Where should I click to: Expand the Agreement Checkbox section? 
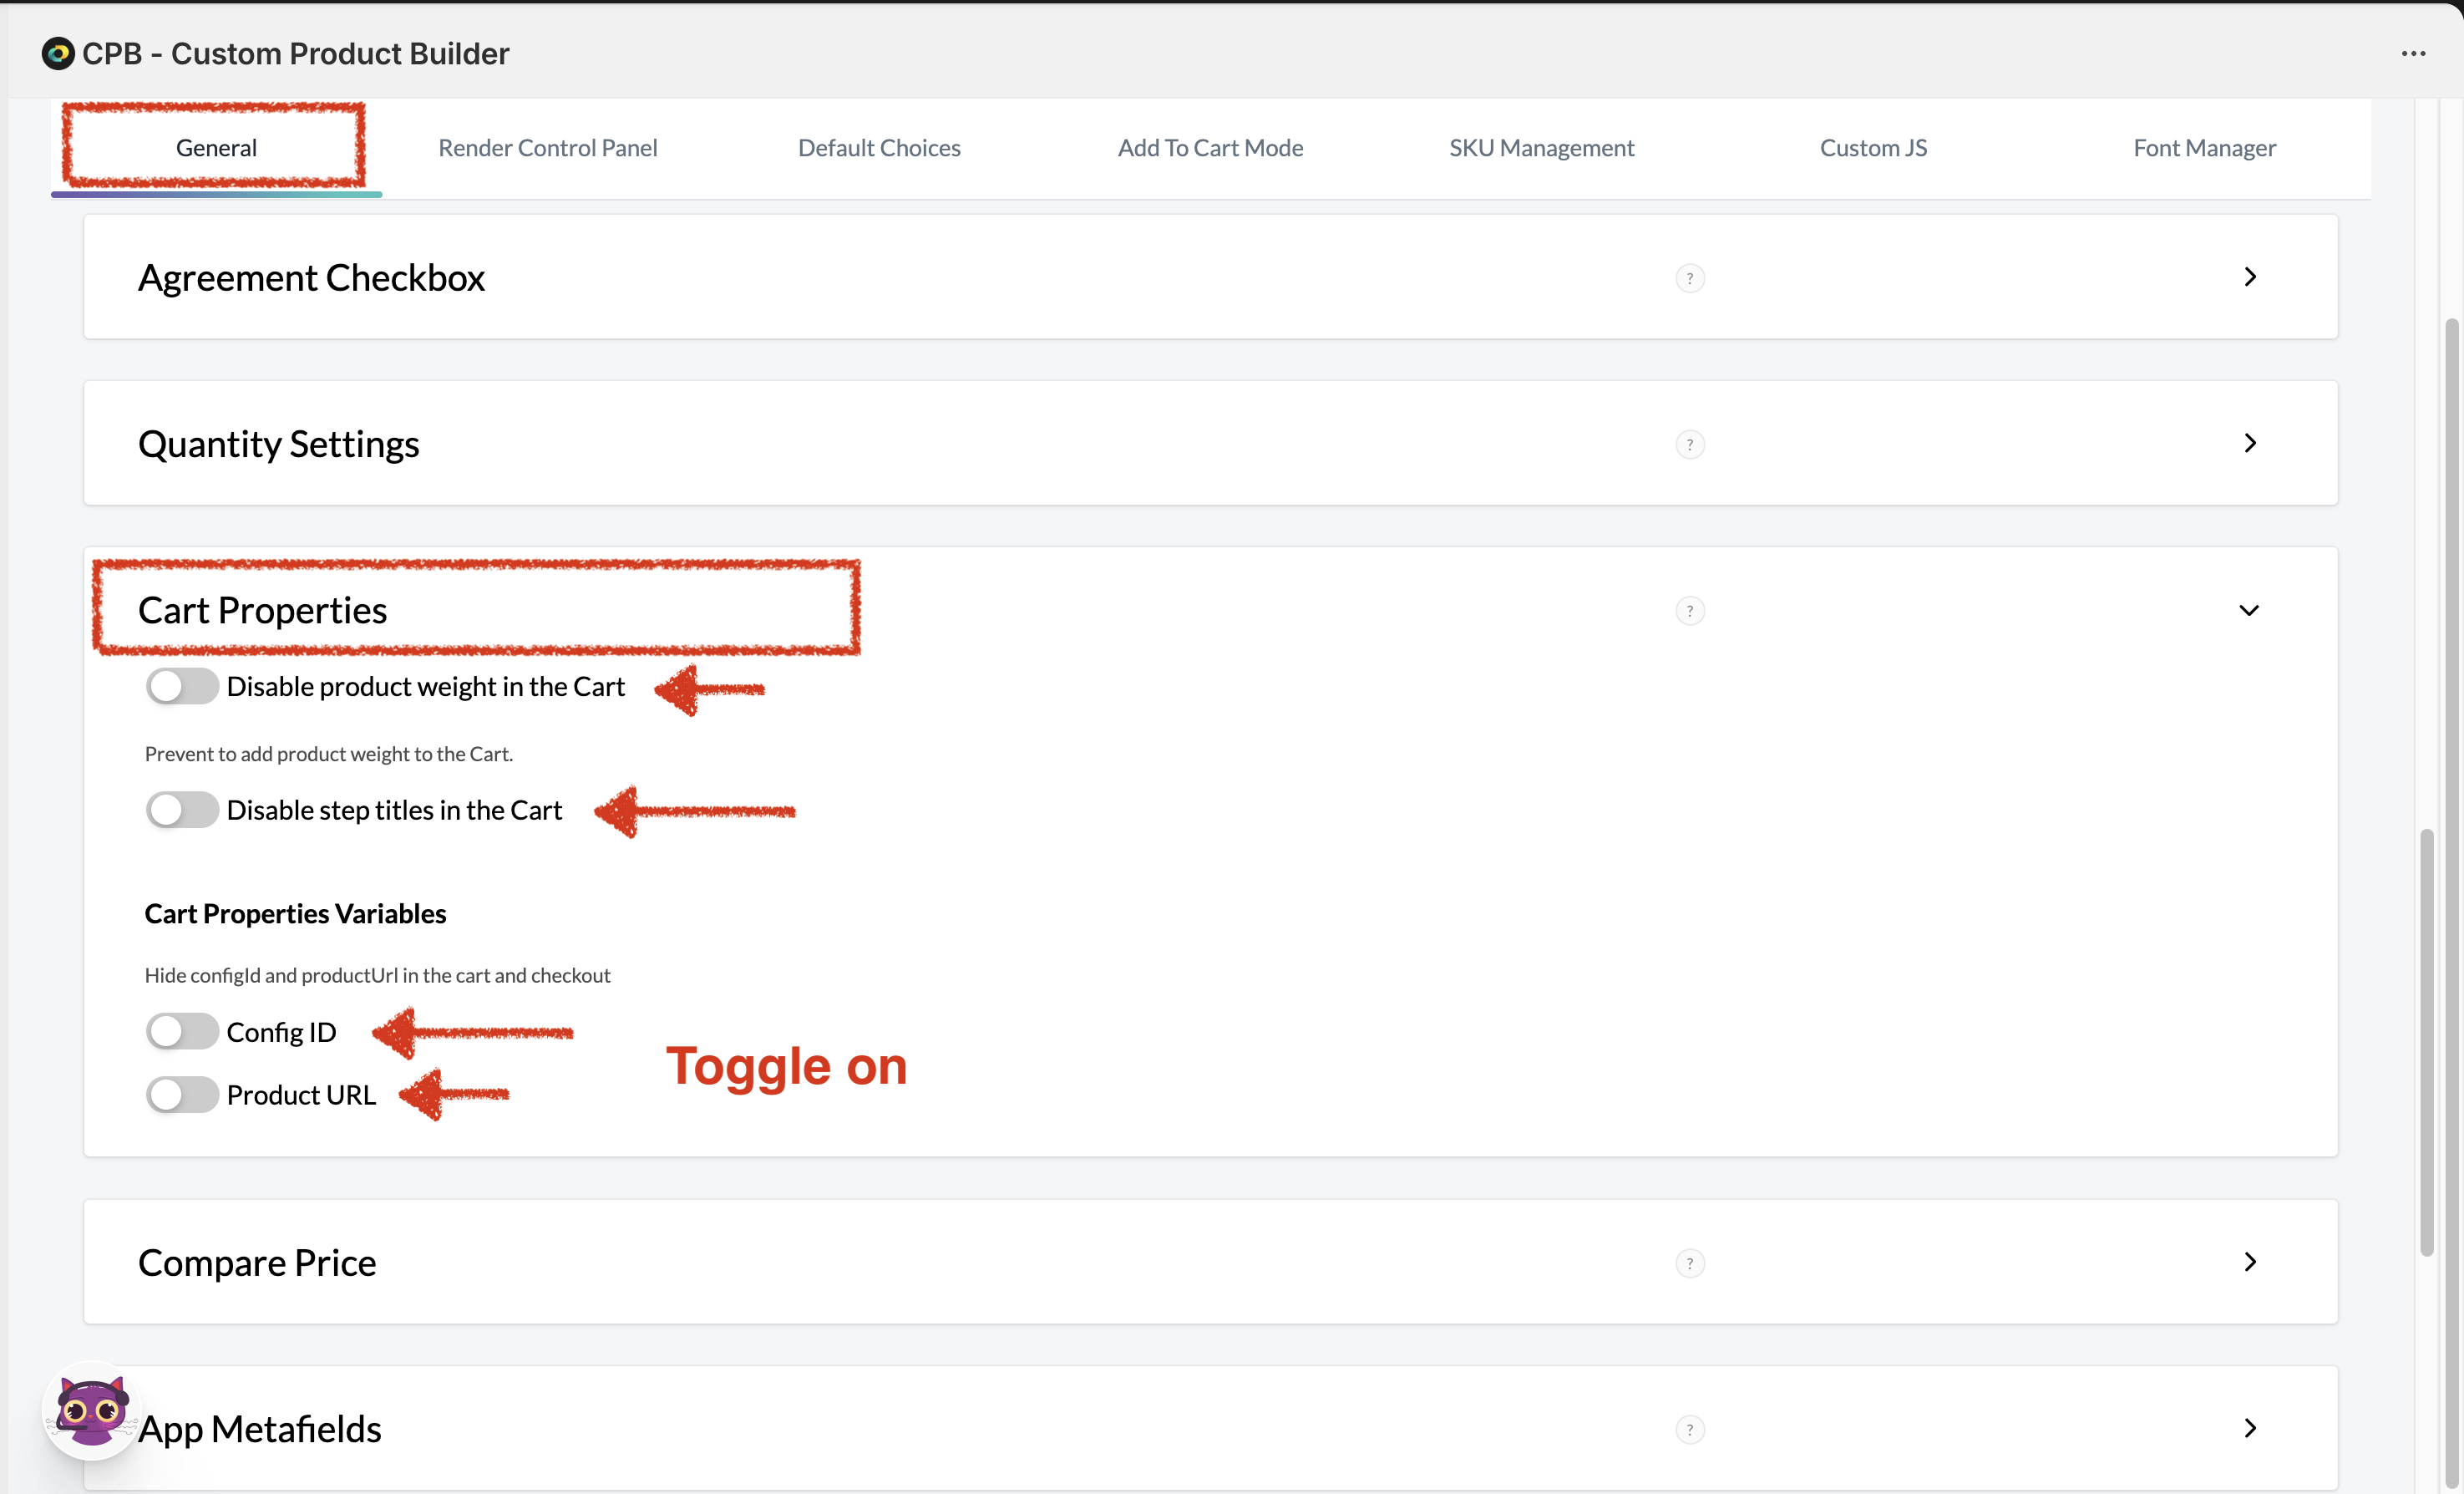point(2249,277)
